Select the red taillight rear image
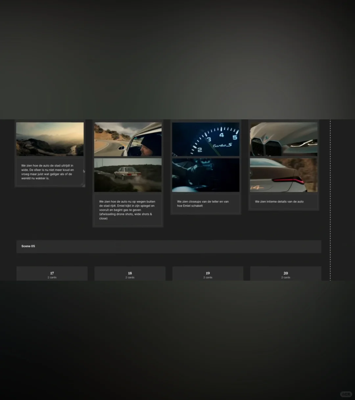Screen dimensions: 355x400 284,175
